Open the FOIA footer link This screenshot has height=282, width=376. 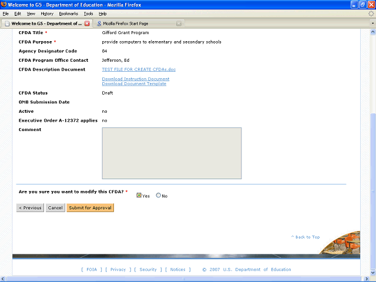pos(92,270)
